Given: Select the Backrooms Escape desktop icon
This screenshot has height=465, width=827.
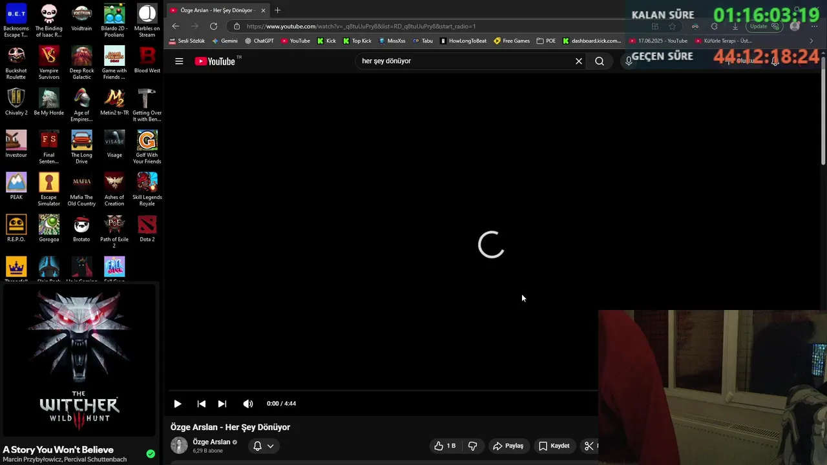Looking at the screenshot, I should (x=16, y=21).
